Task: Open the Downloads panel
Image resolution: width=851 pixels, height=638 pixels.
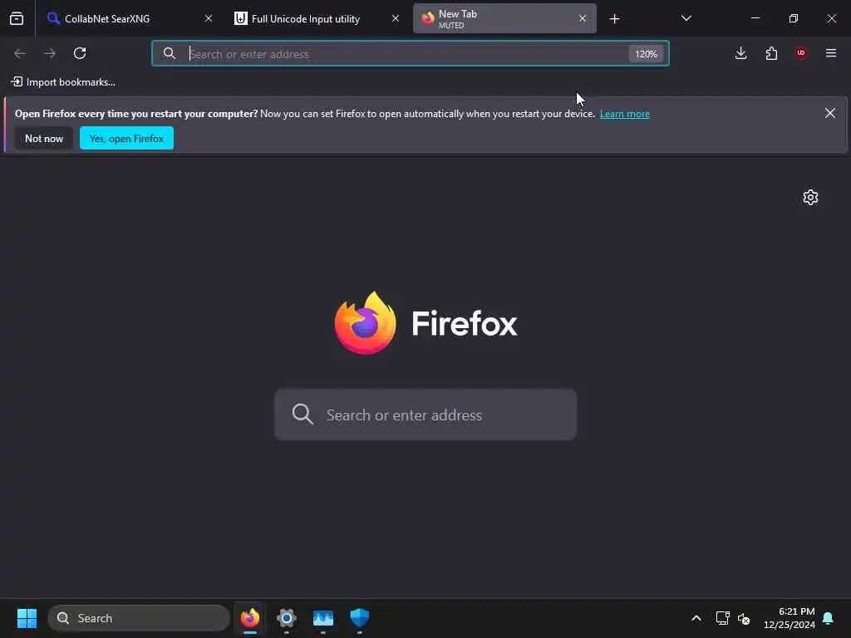Action: [x=740, y=53]
